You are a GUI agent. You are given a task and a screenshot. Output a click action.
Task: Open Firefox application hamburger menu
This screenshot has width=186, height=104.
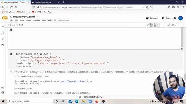(x=183, y=7)
